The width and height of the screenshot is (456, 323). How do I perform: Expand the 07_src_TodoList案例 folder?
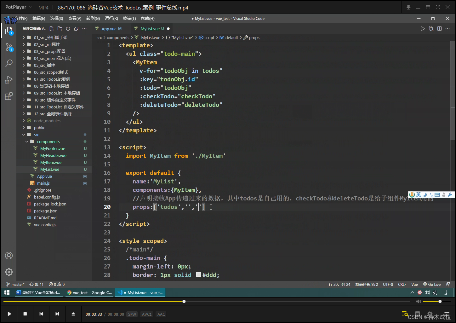pos(54,79)
